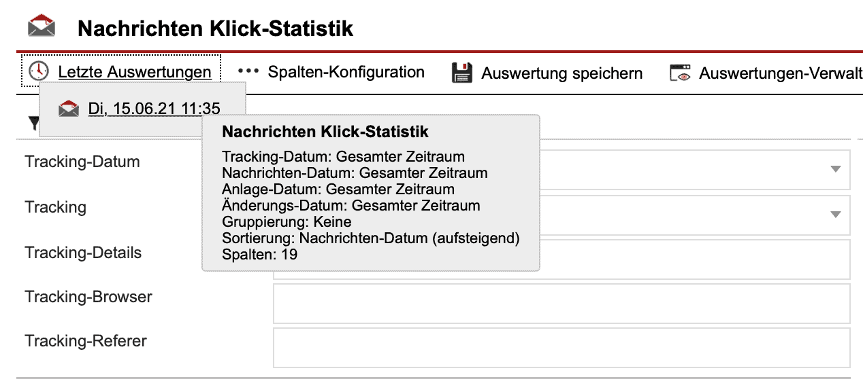Load the Di, 15.06.21 11:35 evaluation
Viewport: 863px width, 379px height.
[x=154, y=109]
